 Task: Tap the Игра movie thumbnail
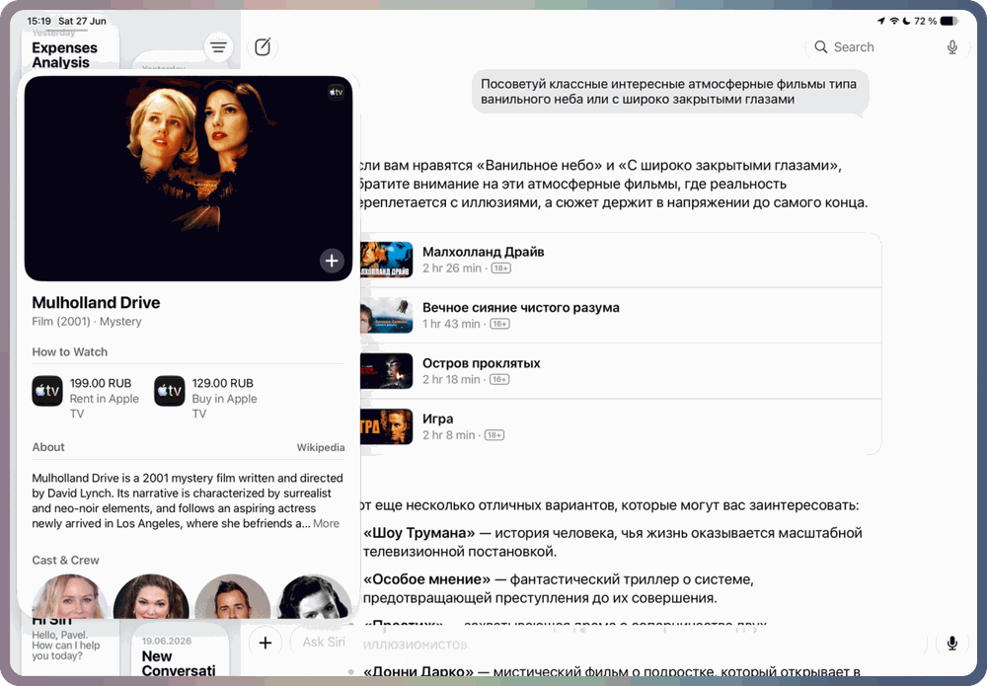pyautogui.click(x=387, y=426)
